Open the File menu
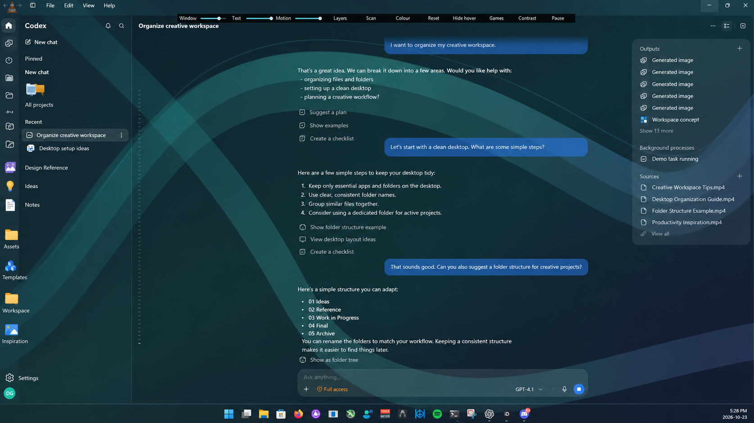The image size is (754, 423). point(50,5)
